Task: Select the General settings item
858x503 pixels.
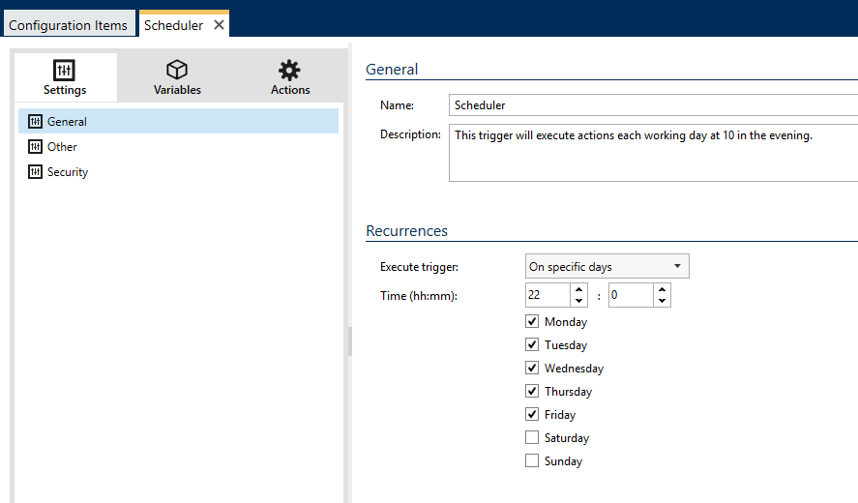Action: pyautogui.click(x=178, y=121)
